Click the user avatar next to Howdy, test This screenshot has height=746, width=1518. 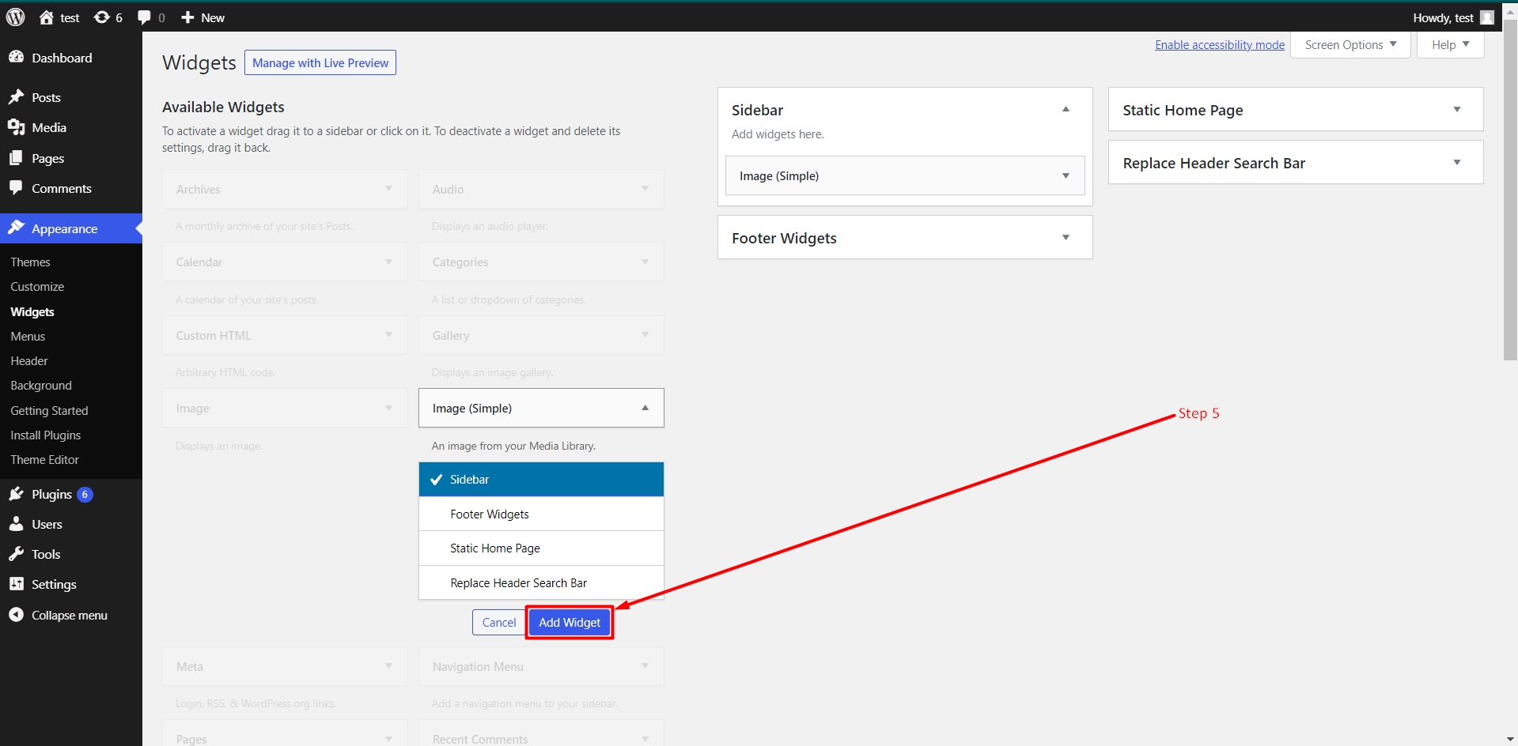[x=1487, y=17]
